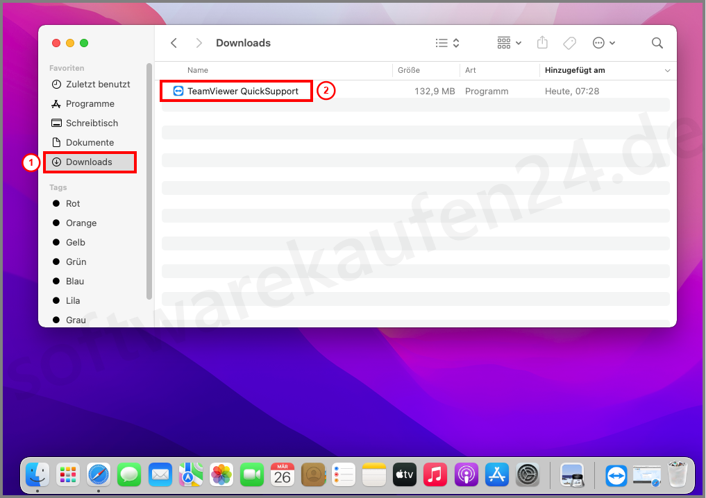Image resolution: width=706 pixels, height=498 pixels.
Task: Open Calendar from the Dock
Action: point(283,474)
